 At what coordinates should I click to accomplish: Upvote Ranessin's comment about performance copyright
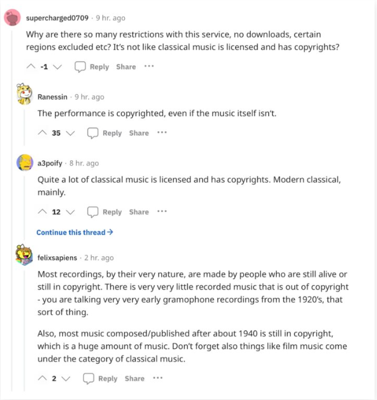[42, 133]
